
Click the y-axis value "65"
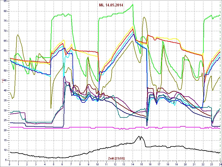[x=5, y=41]
